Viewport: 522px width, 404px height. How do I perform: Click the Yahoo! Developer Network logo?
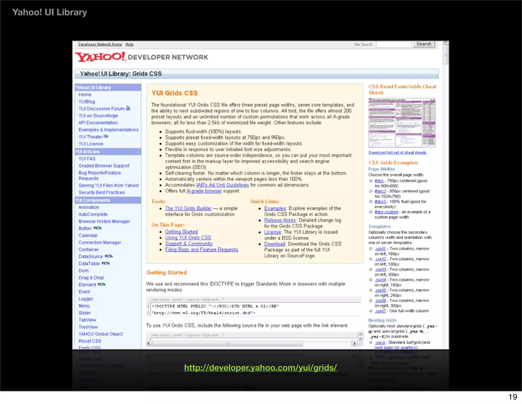141,57
